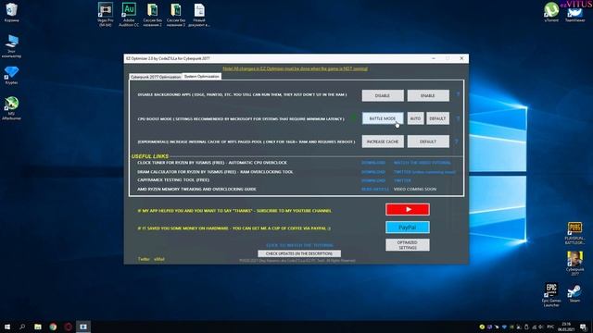593x333 pixels.
Task: Download Clock Tuner for Ryzen
Action: click(373, 163)
